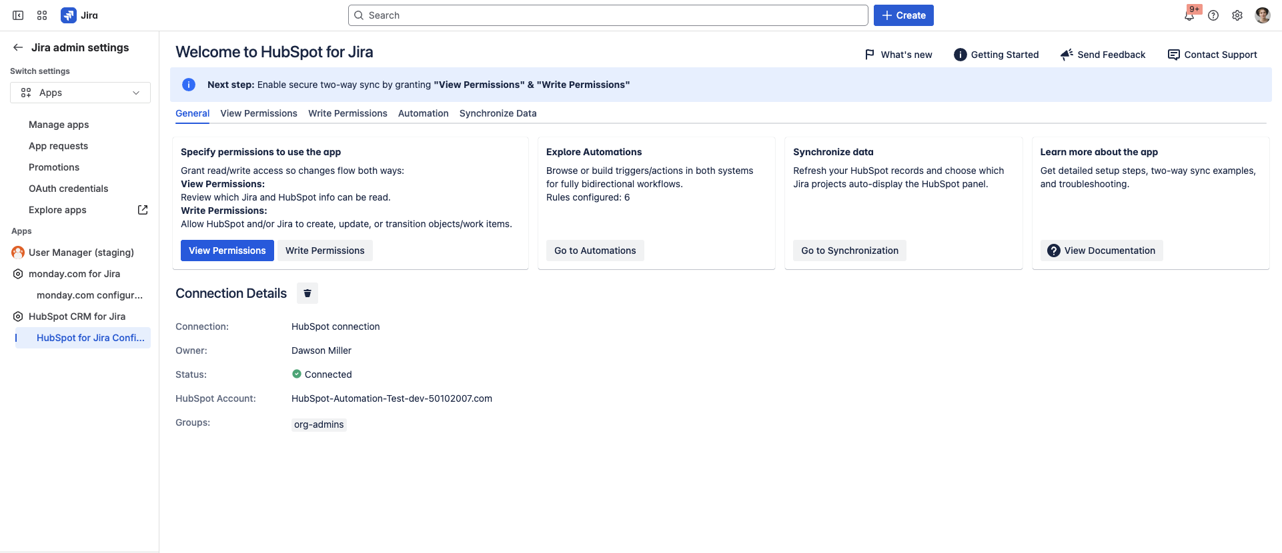Click the green Connected status checkmark
The image size is (1282, 553).
tap(297, 374)
